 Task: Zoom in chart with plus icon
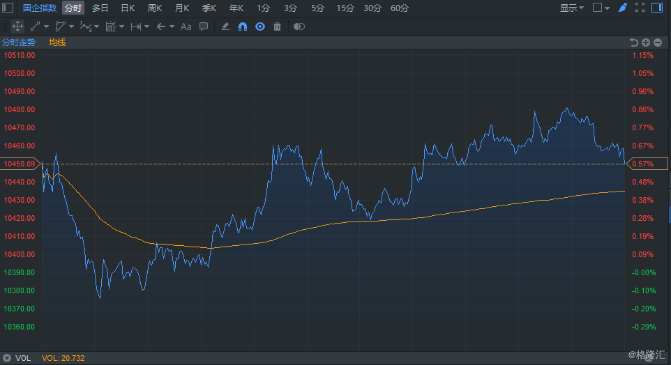(646, 42)
